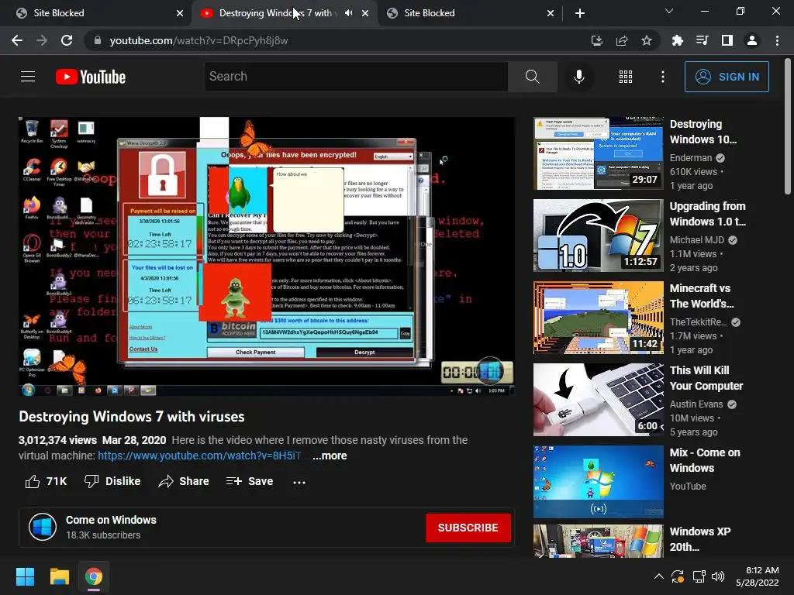The width and height of the screenshot is (794, 595).
Task: Go back to the previous page
Action: tap(17, 40)
